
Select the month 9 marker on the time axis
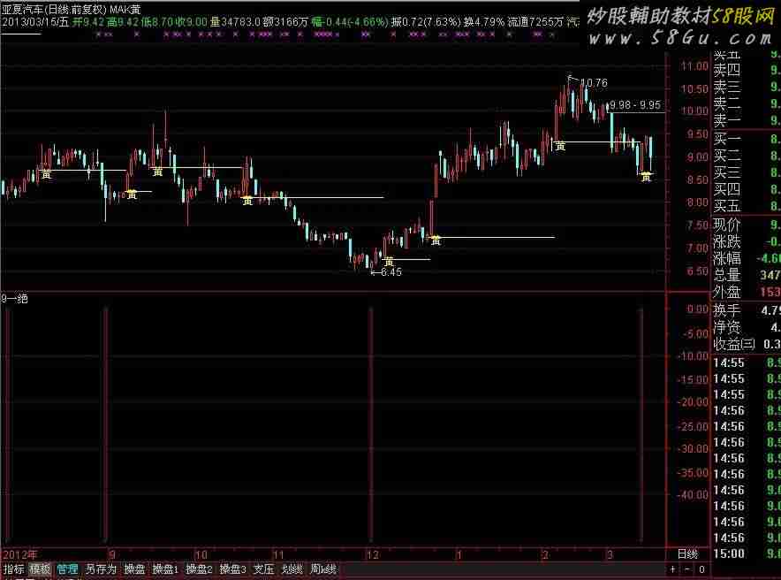point(112,554)
